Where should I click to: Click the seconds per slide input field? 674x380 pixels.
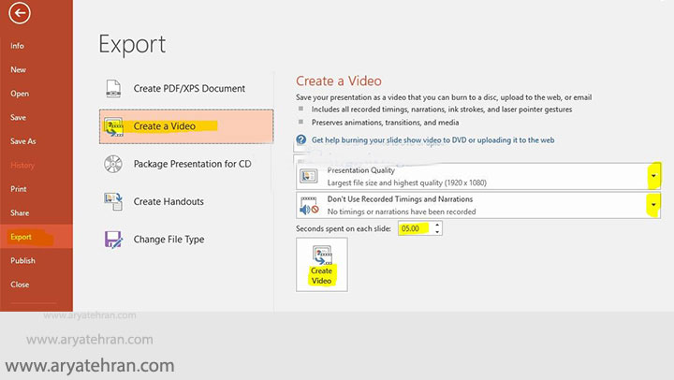pos(414,229)
